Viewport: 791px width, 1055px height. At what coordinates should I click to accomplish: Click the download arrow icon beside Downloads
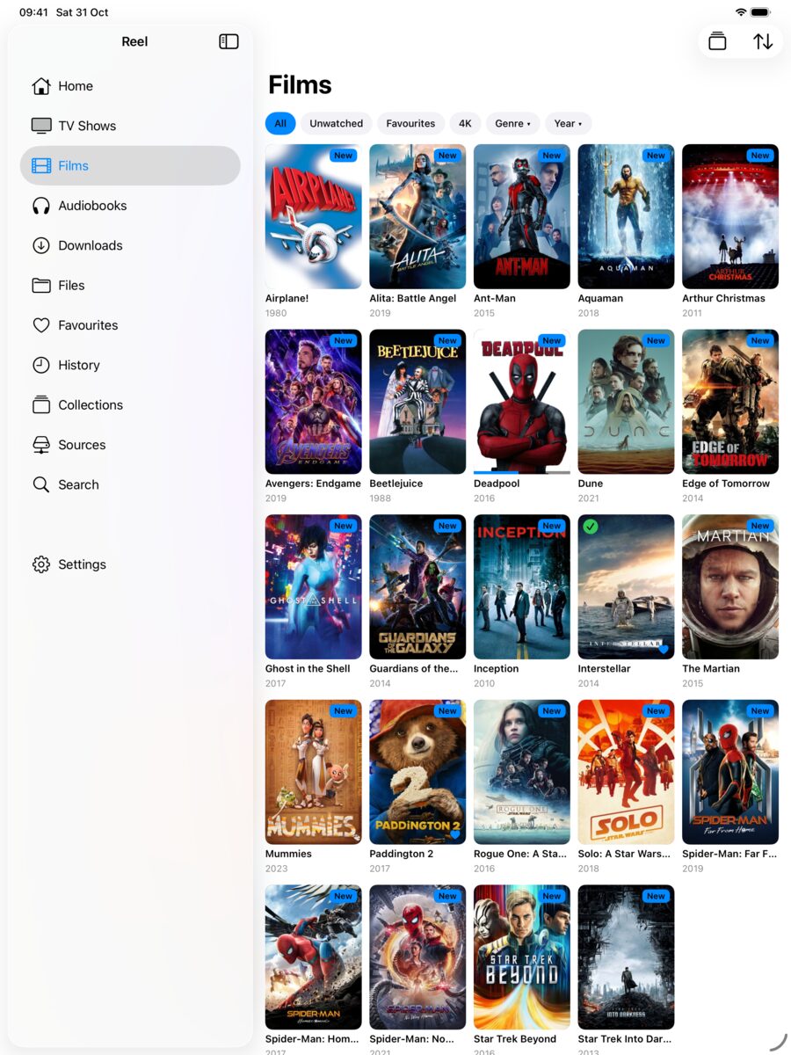tap(41, 245)
